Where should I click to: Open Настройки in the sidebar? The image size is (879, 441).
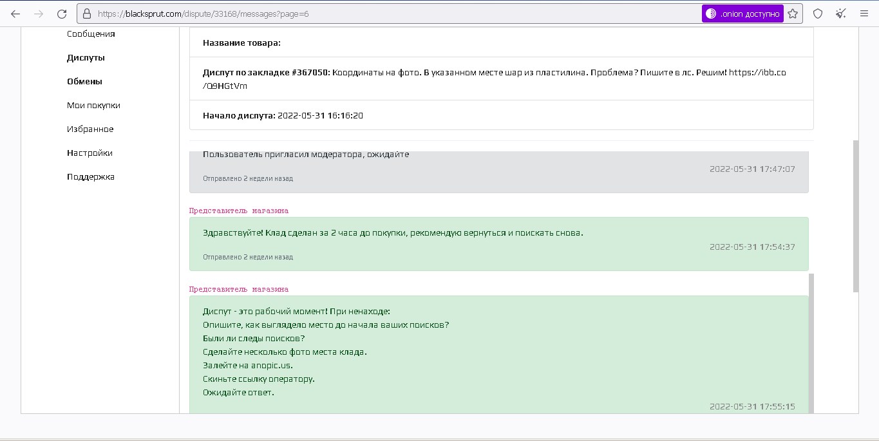click(x=90, y=153)
